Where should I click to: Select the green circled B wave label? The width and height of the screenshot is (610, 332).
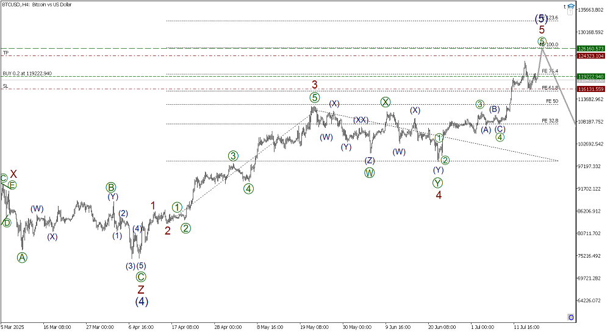point(111,188)
